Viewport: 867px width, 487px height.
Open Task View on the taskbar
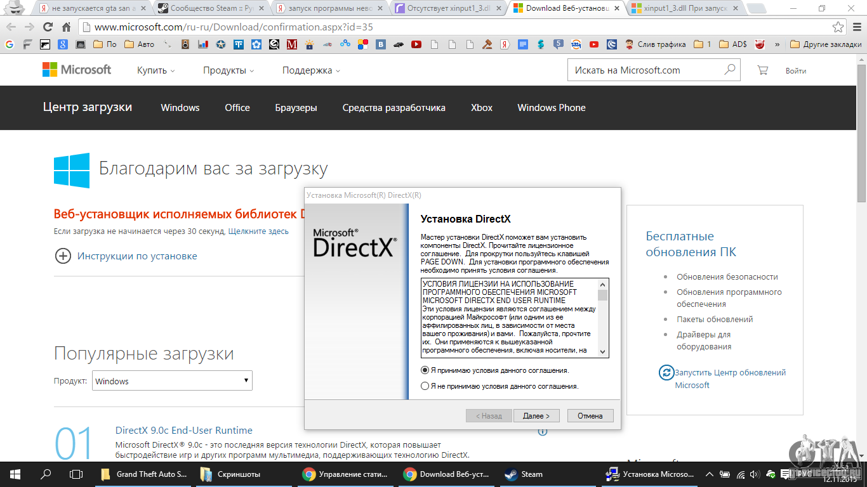76,474
